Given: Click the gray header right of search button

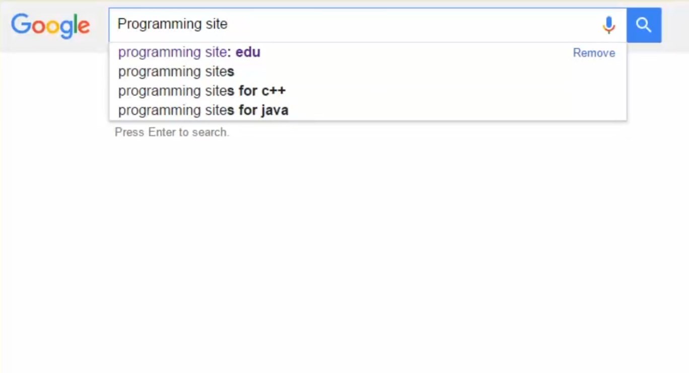Looking at the screenshot, I should pos(675,25).
